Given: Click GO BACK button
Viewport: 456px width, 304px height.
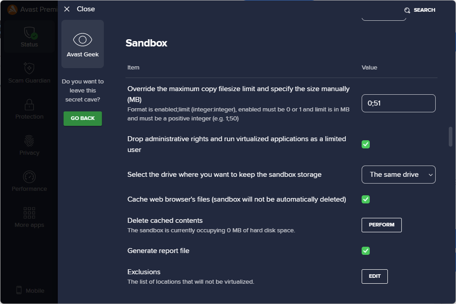Looking at the screenshot, I should tap(83, 118).
